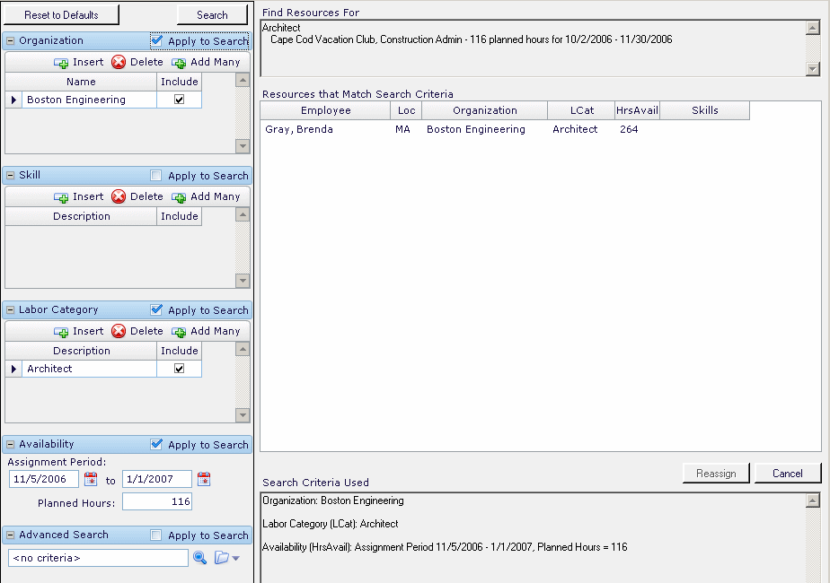Click the advanced search magnifier icon
This screenshot has height=583, width=830.
click(199, 558)
